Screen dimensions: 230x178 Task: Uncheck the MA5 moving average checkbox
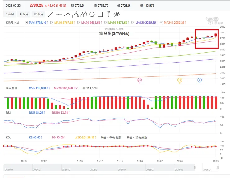pos(26,23)
